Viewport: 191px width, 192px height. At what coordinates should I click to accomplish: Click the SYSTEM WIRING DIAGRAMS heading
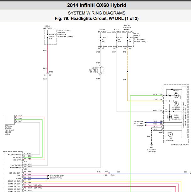point(96,13)
